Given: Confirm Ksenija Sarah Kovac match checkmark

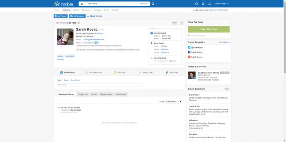Looking at the screenshot, I should click(222, 73).
